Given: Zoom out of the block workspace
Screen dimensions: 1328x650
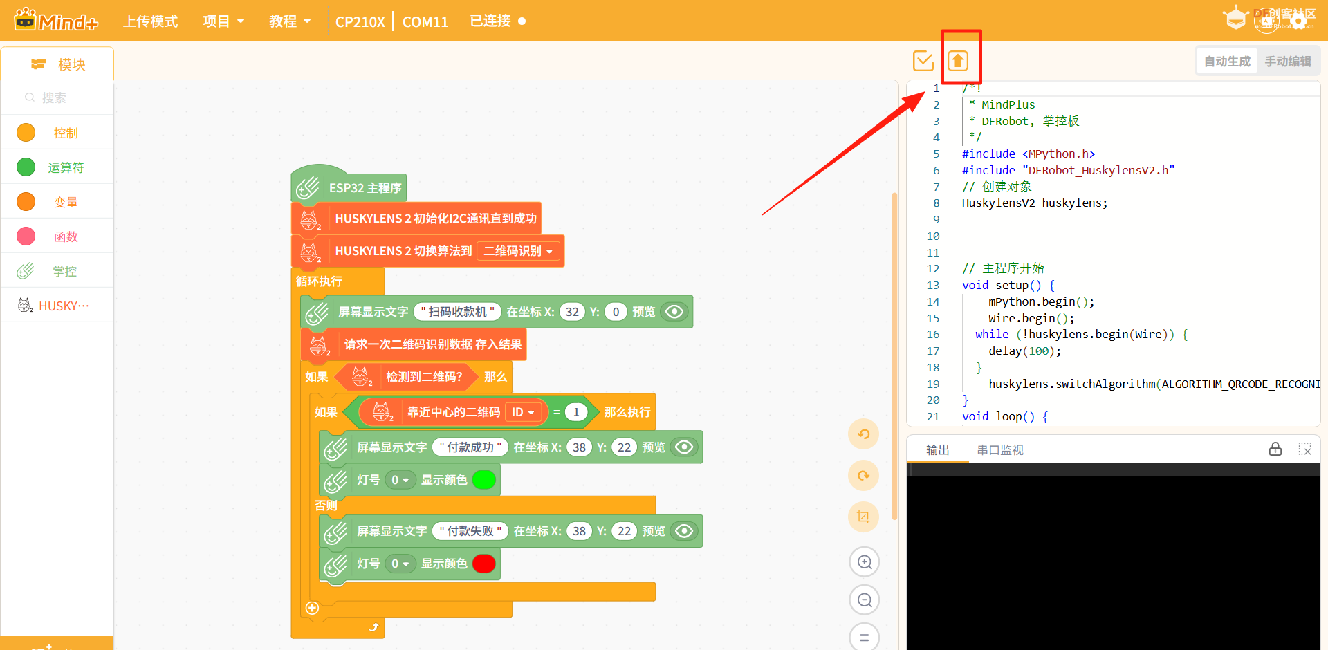Looking at the screenshot, I should [x=864, y=600].
